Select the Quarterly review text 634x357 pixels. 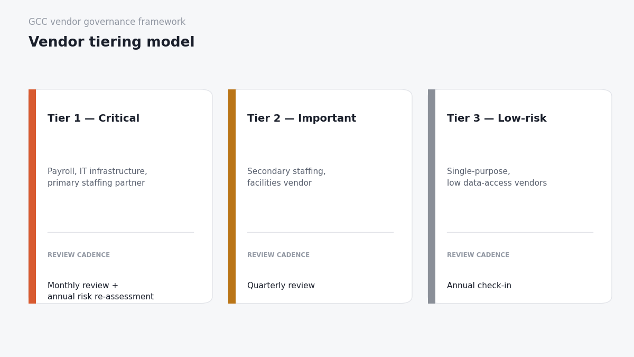point(281,286)
